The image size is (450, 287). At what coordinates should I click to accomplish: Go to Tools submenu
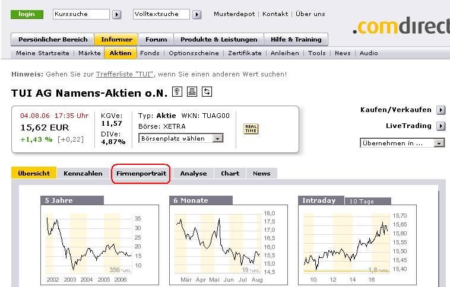pyautogui.click(x=317, y=53)
